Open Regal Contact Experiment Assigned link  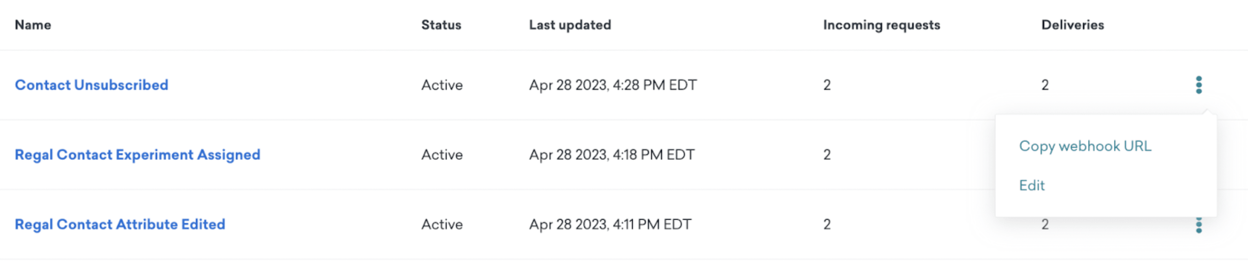click(137, 154)
